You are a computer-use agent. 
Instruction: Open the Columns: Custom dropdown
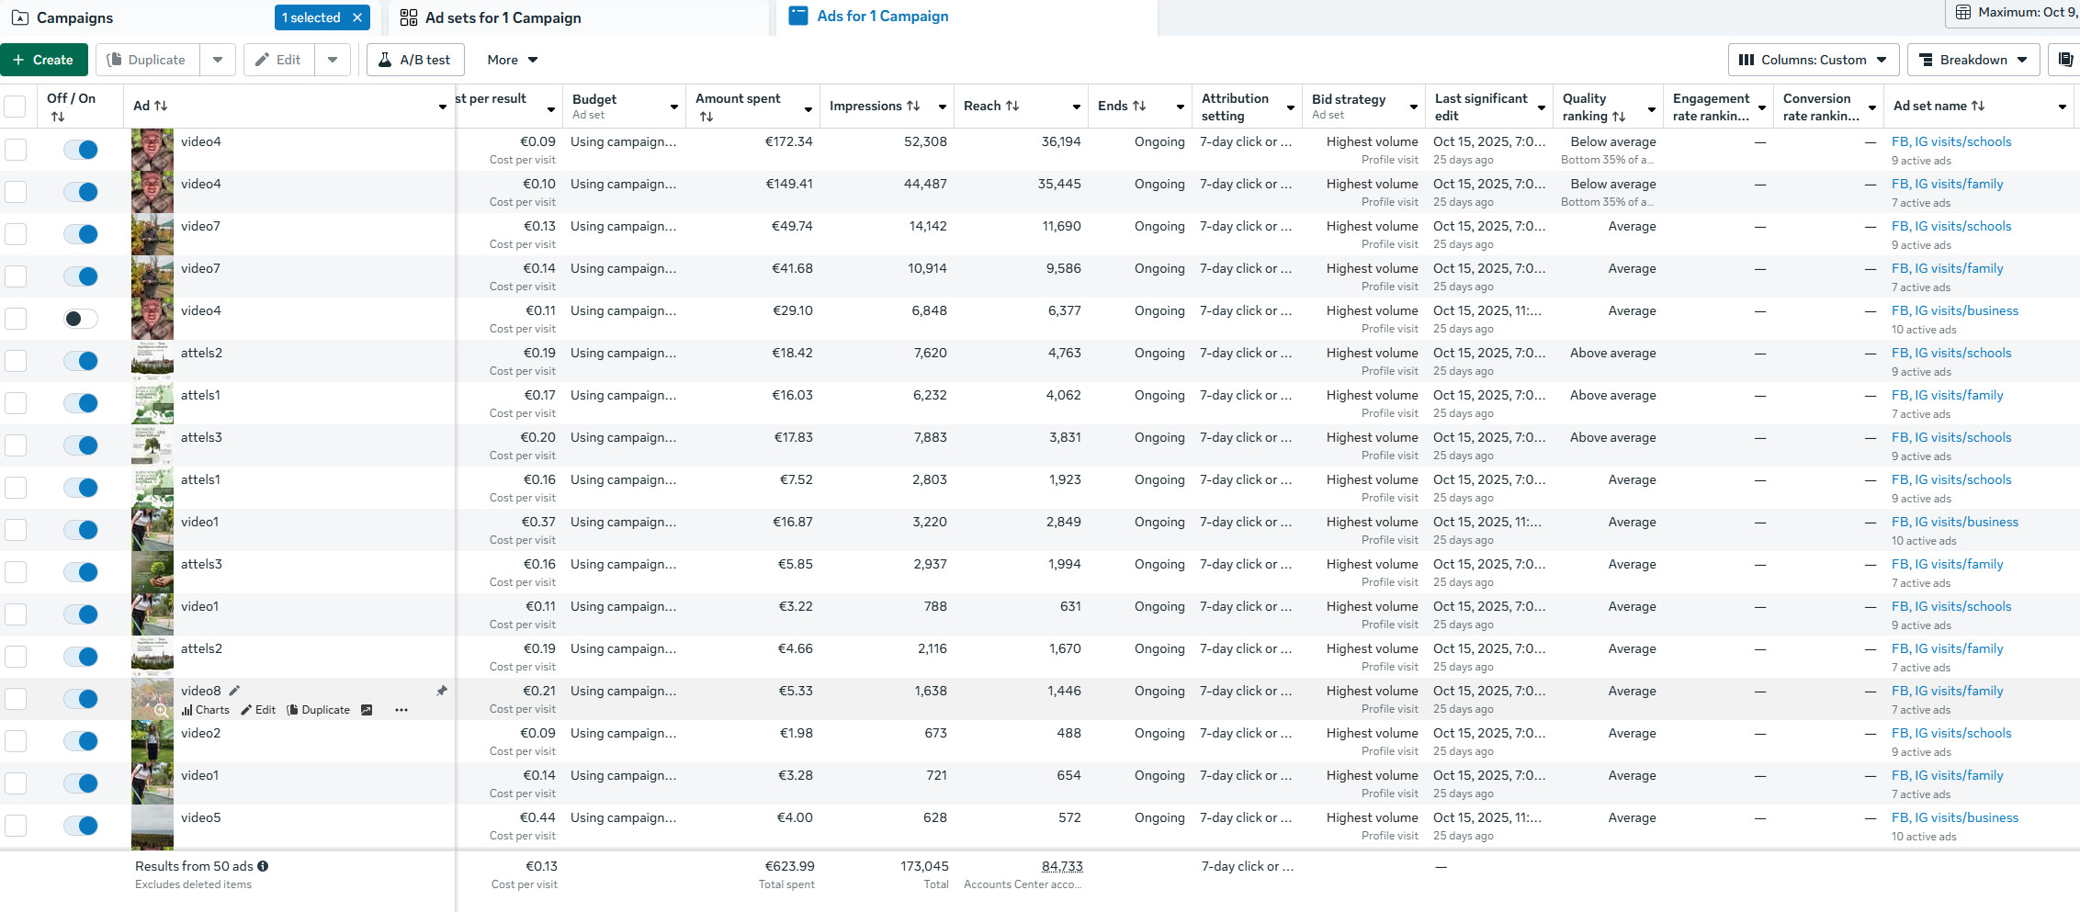tap(1813, 60)
